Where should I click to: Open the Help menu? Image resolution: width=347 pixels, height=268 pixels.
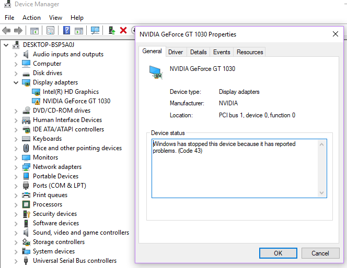coord(77,18)
